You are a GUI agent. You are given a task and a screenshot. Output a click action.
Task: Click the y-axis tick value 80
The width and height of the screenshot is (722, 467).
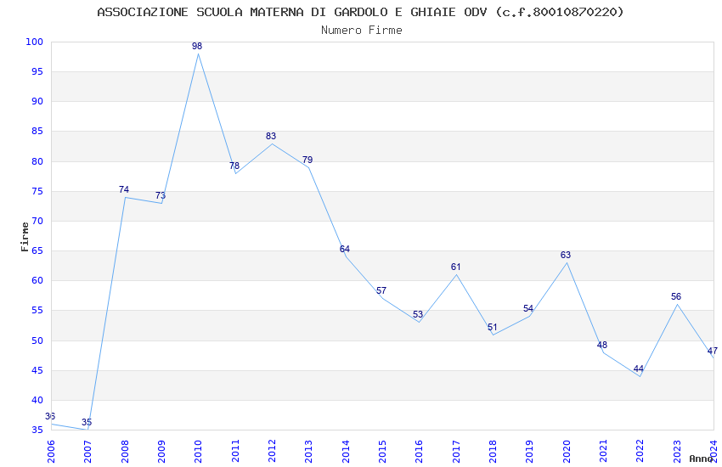37,161
